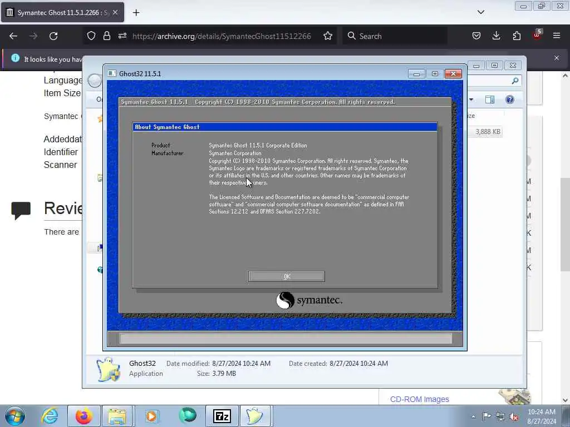Click the Explorer back navigation orb

[x=95, y=81]
